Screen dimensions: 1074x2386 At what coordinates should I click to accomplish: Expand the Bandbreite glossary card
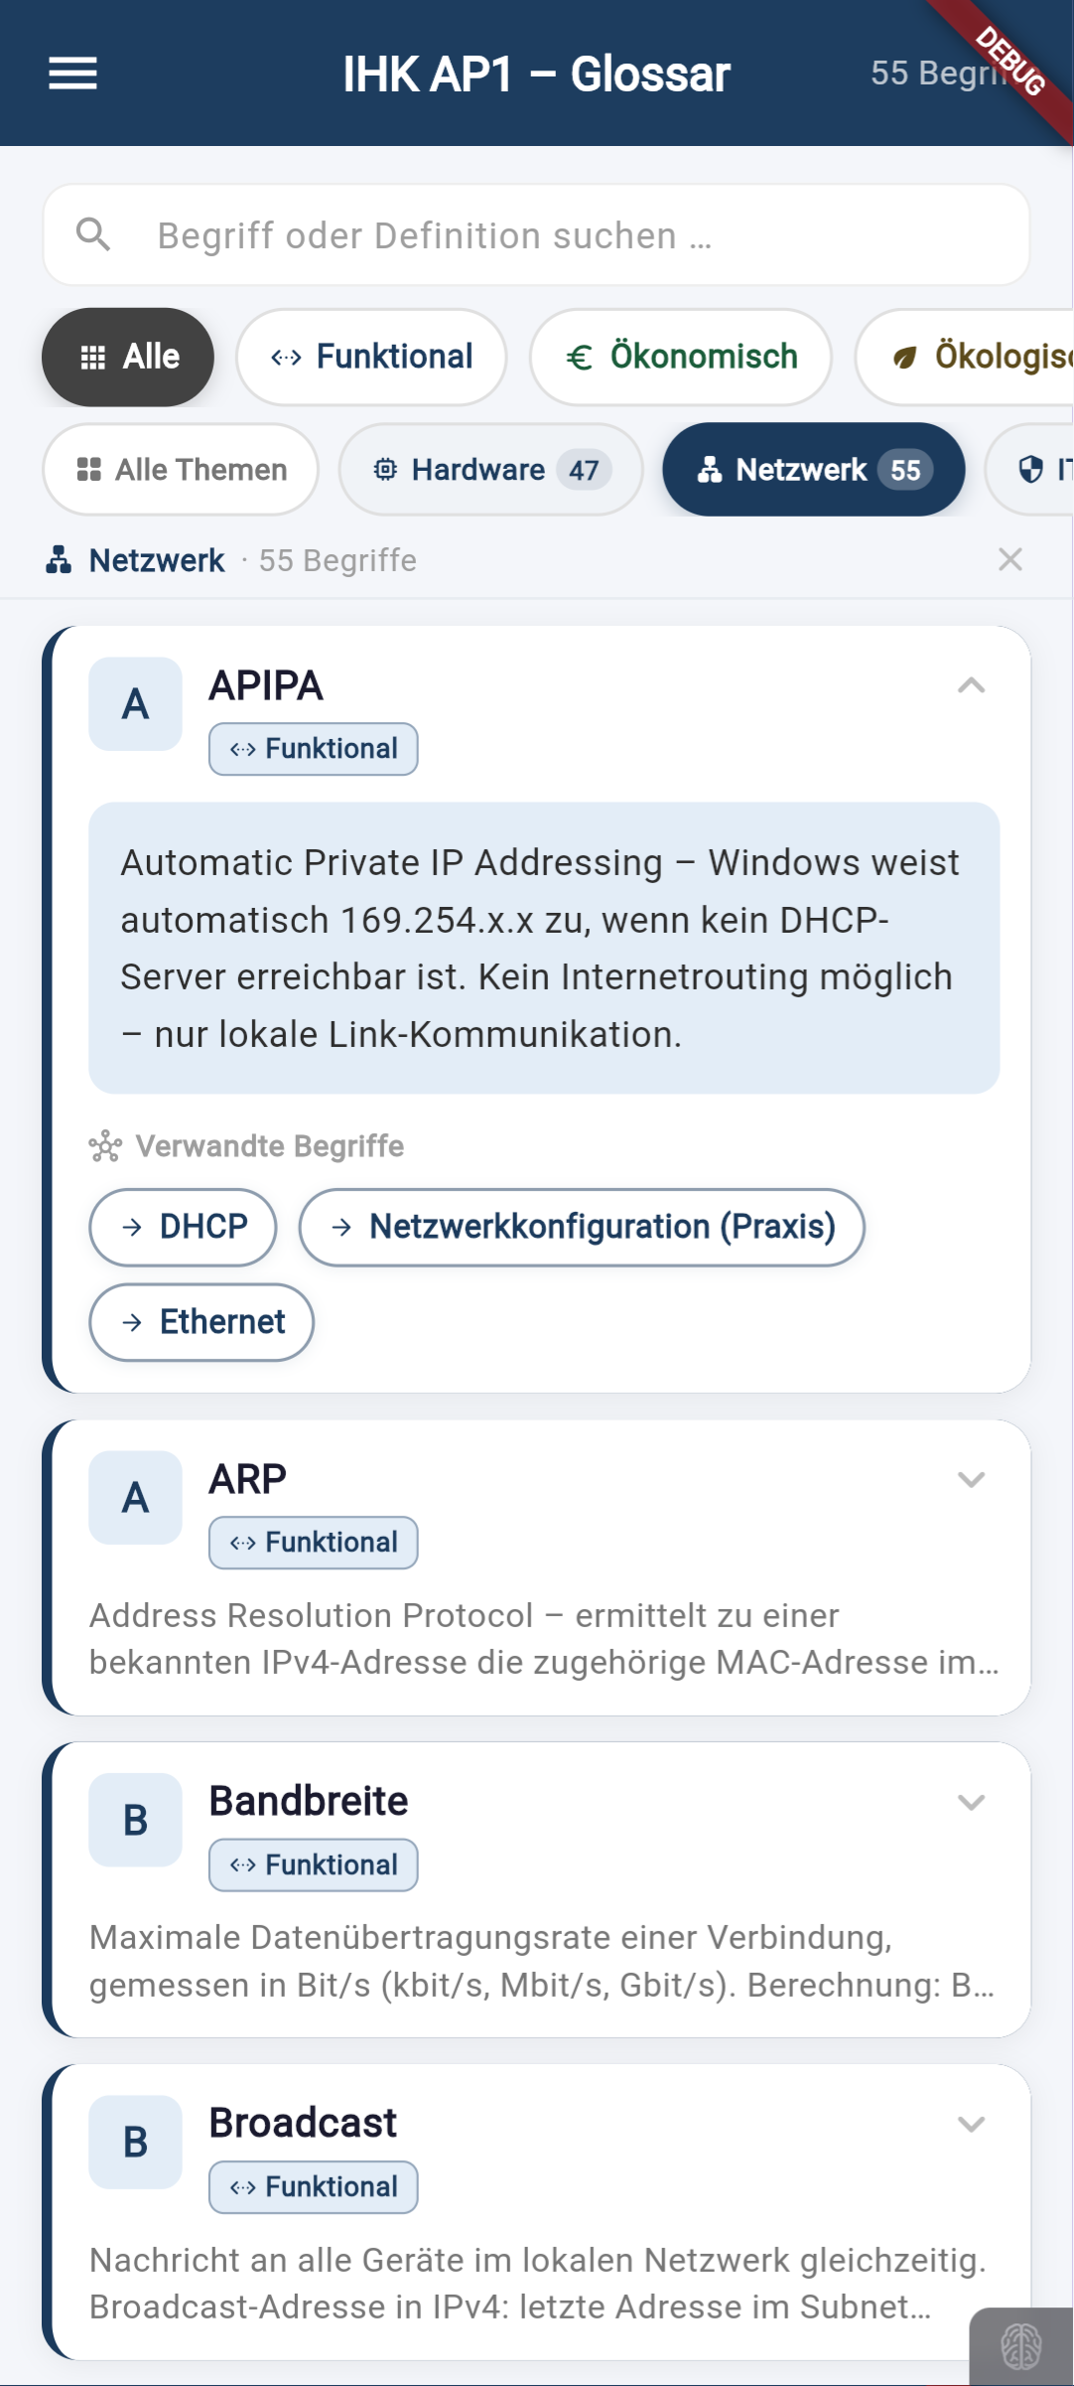coord(971,1802)
